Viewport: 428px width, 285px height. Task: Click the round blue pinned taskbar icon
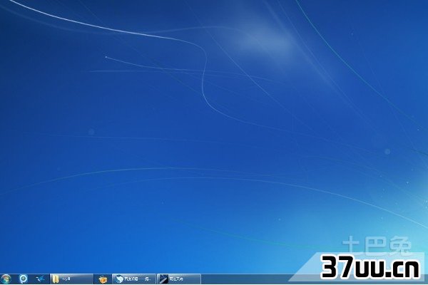(x=24, y=279)
